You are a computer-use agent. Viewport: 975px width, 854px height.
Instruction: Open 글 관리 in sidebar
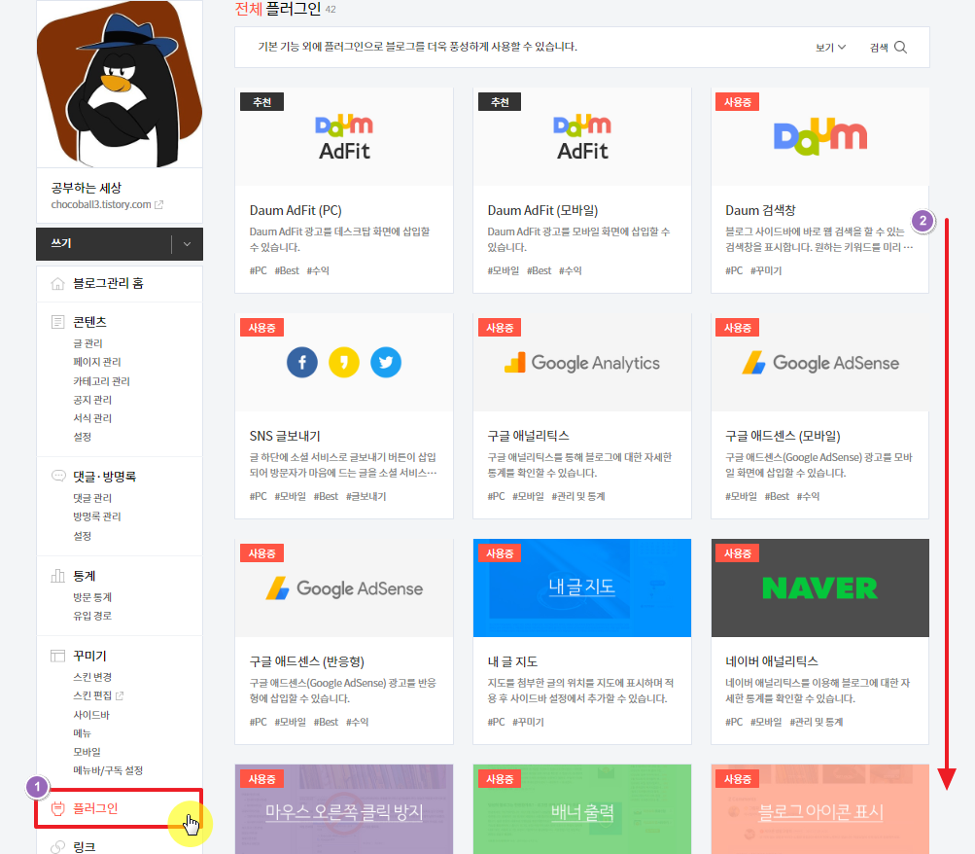coord(87,343)
